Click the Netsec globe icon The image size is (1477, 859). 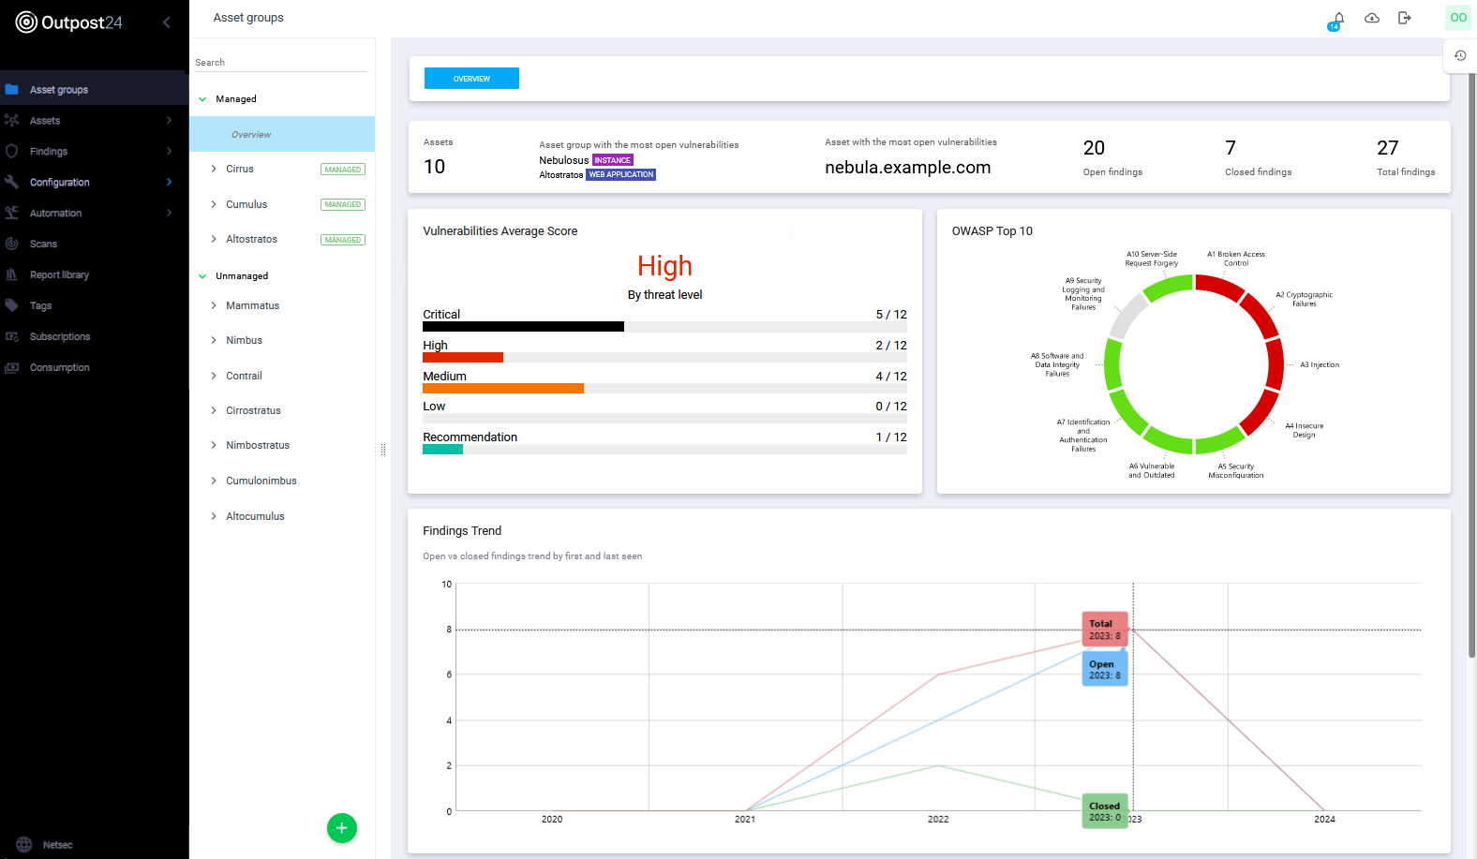coord(24,845)
